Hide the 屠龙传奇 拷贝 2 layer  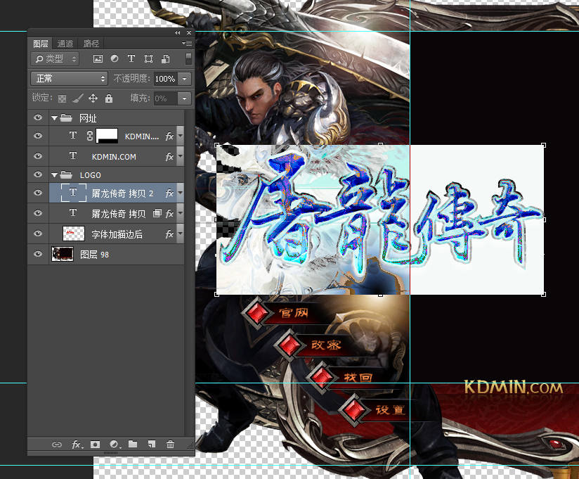point(38,193)
